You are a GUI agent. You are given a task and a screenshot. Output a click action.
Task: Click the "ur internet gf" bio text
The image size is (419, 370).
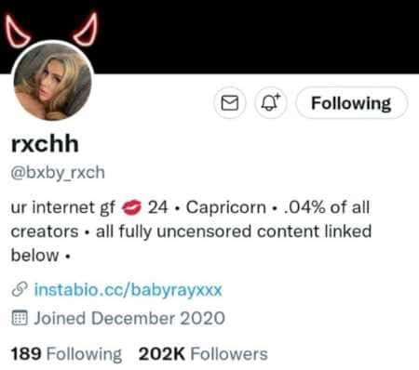click(x=63, y=207)
